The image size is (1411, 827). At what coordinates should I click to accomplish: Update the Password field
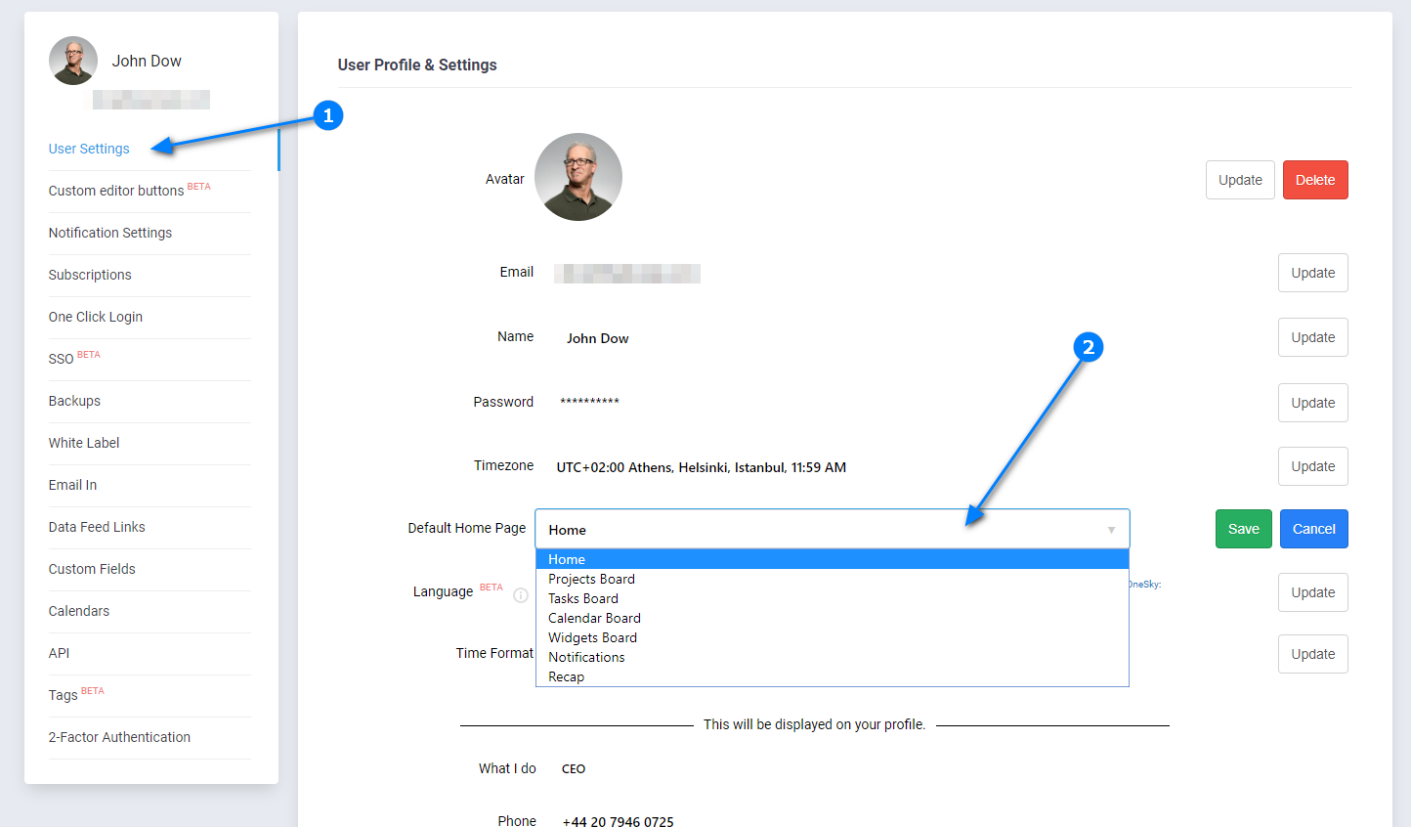1312,403
